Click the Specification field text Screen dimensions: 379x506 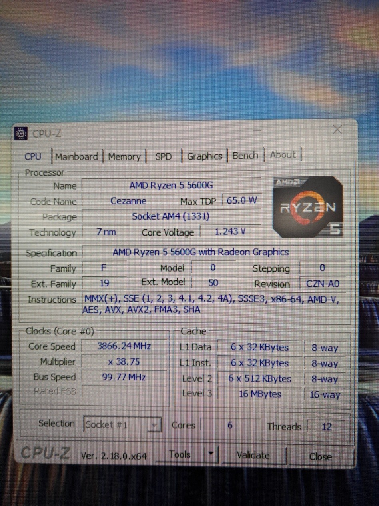click(201, 252)
